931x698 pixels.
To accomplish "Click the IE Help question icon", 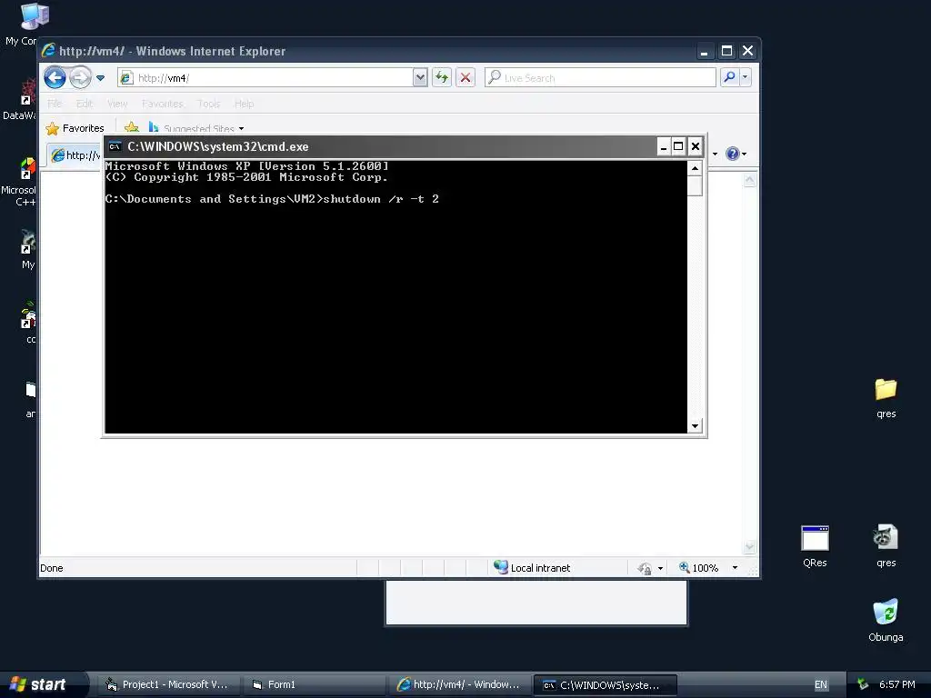I will (x=733, y=155).
